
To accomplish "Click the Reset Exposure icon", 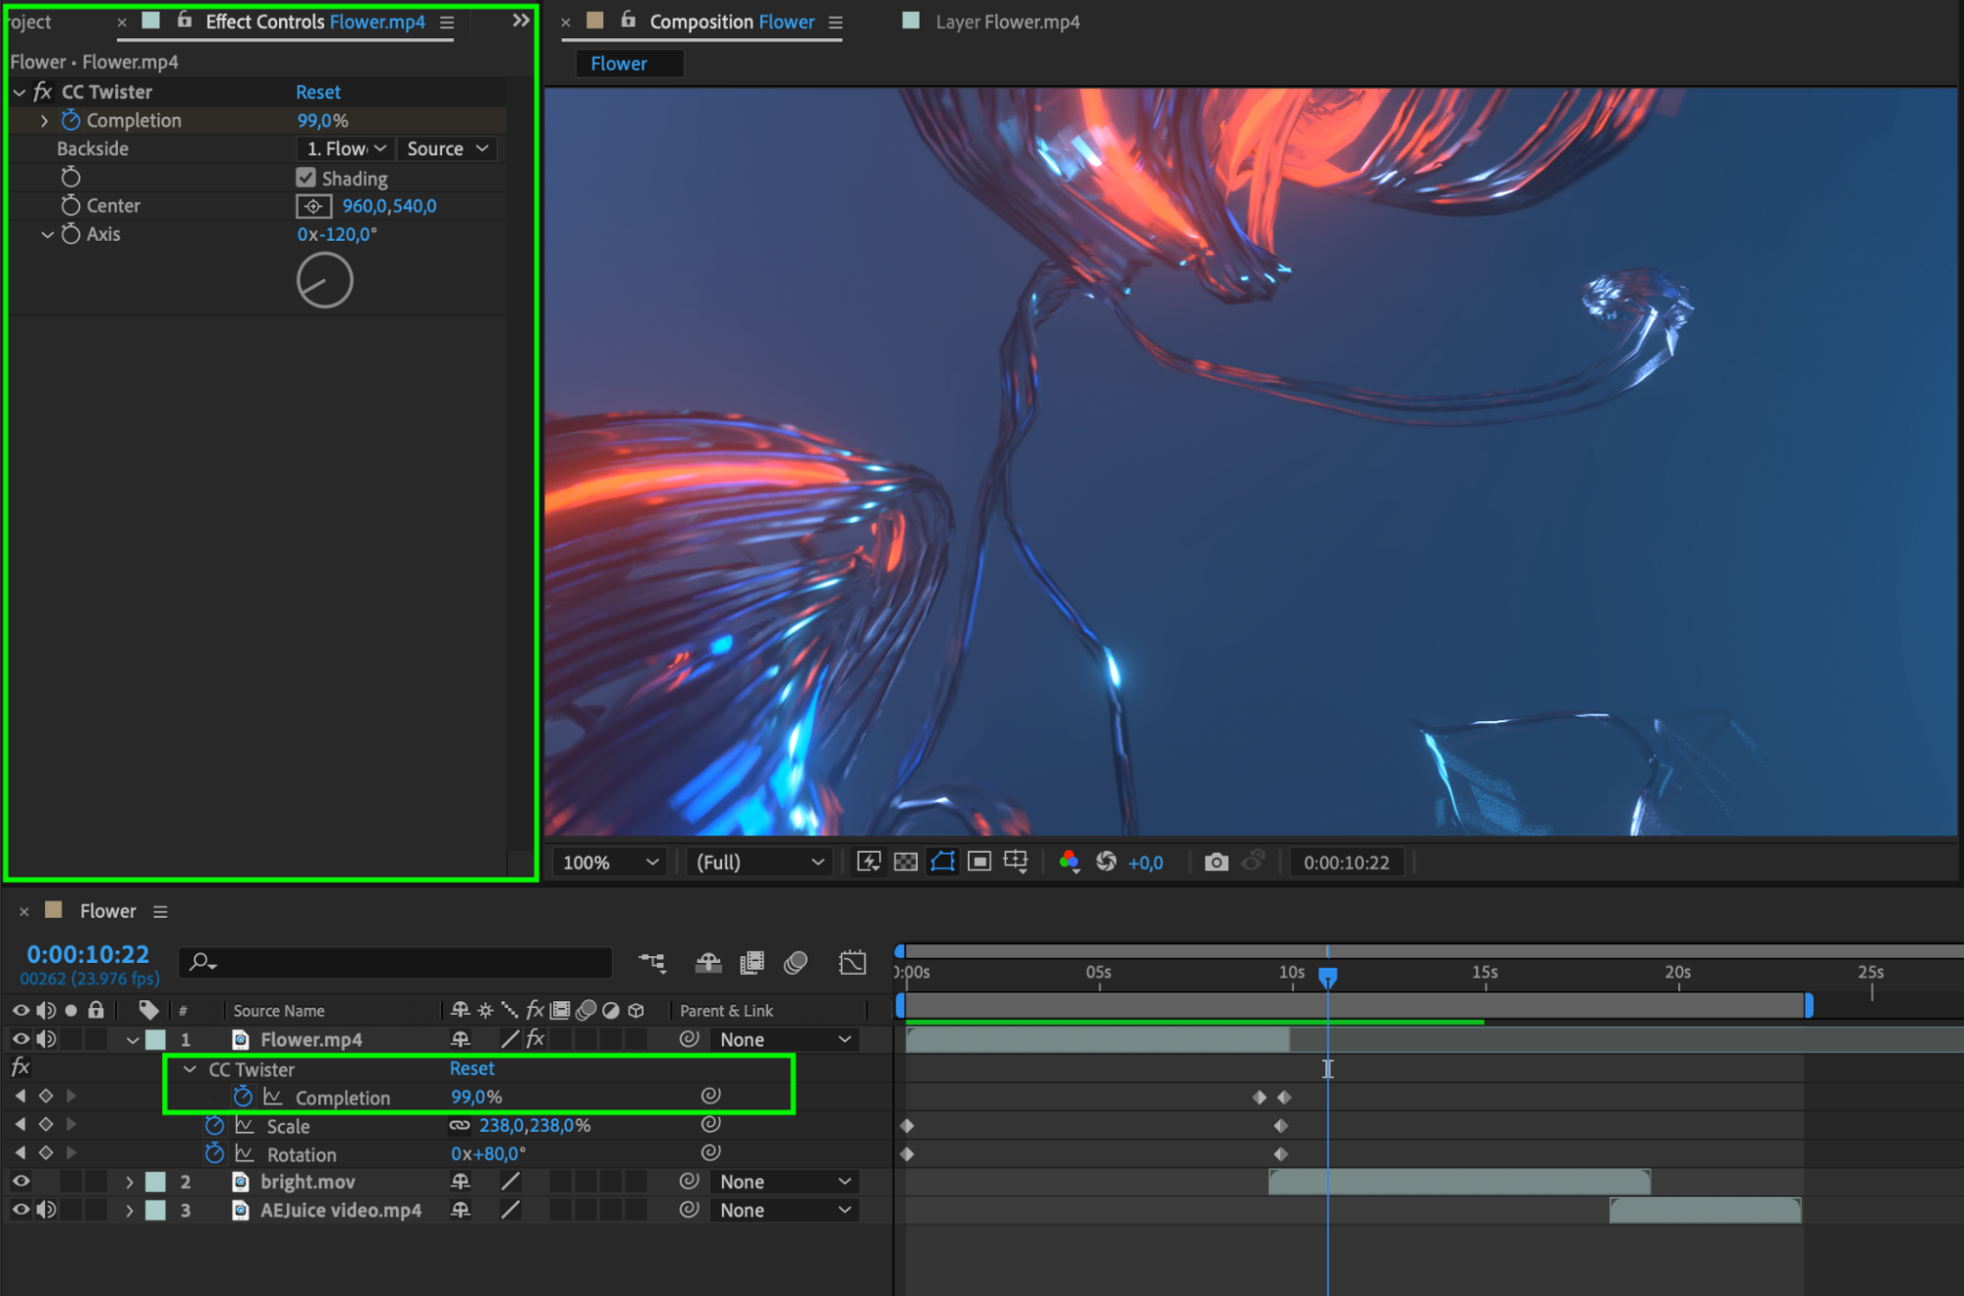I will (x=1106, y=862).
